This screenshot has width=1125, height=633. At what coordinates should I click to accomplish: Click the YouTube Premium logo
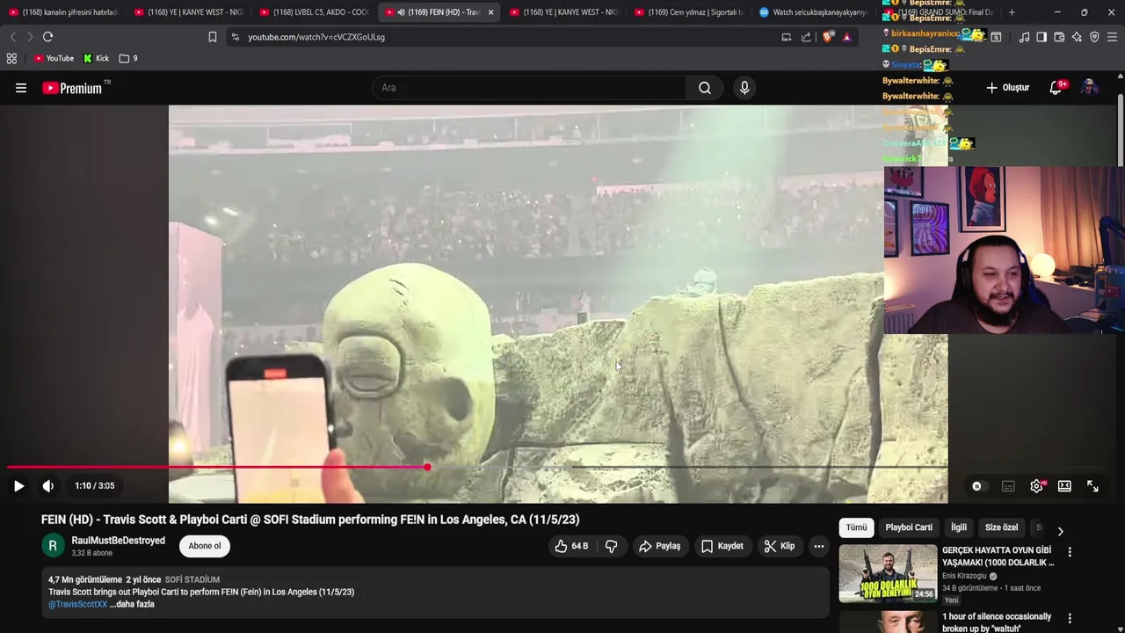[x=72, y=88]
